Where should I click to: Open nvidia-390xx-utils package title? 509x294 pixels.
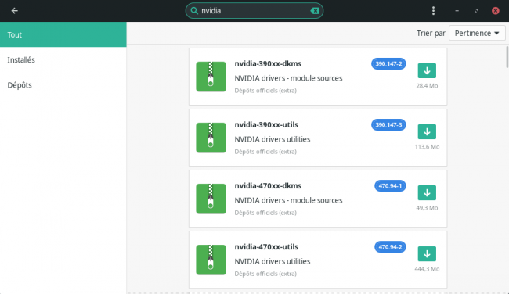[266, 125]
